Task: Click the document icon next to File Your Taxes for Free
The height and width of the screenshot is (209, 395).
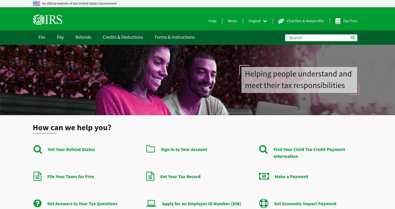Action: pos(37,176)
